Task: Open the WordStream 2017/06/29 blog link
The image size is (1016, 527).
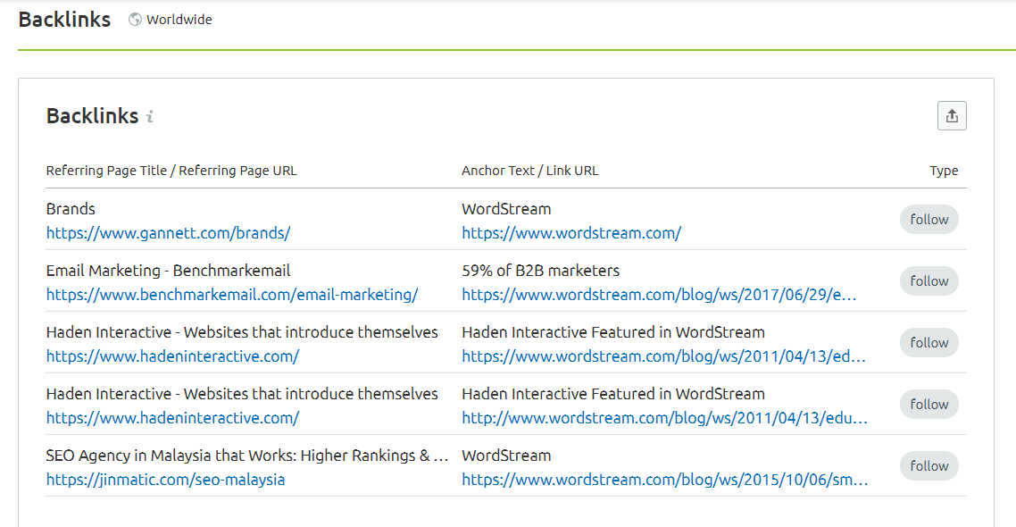Action: click(659, 295)
